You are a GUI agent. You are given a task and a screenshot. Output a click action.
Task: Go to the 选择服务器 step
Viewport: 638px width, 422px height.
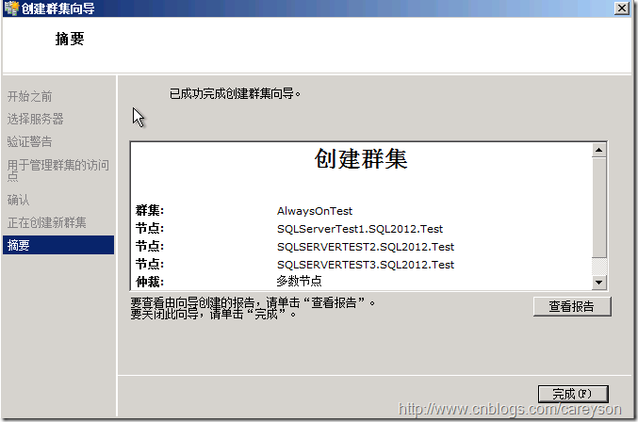point(36,119)
